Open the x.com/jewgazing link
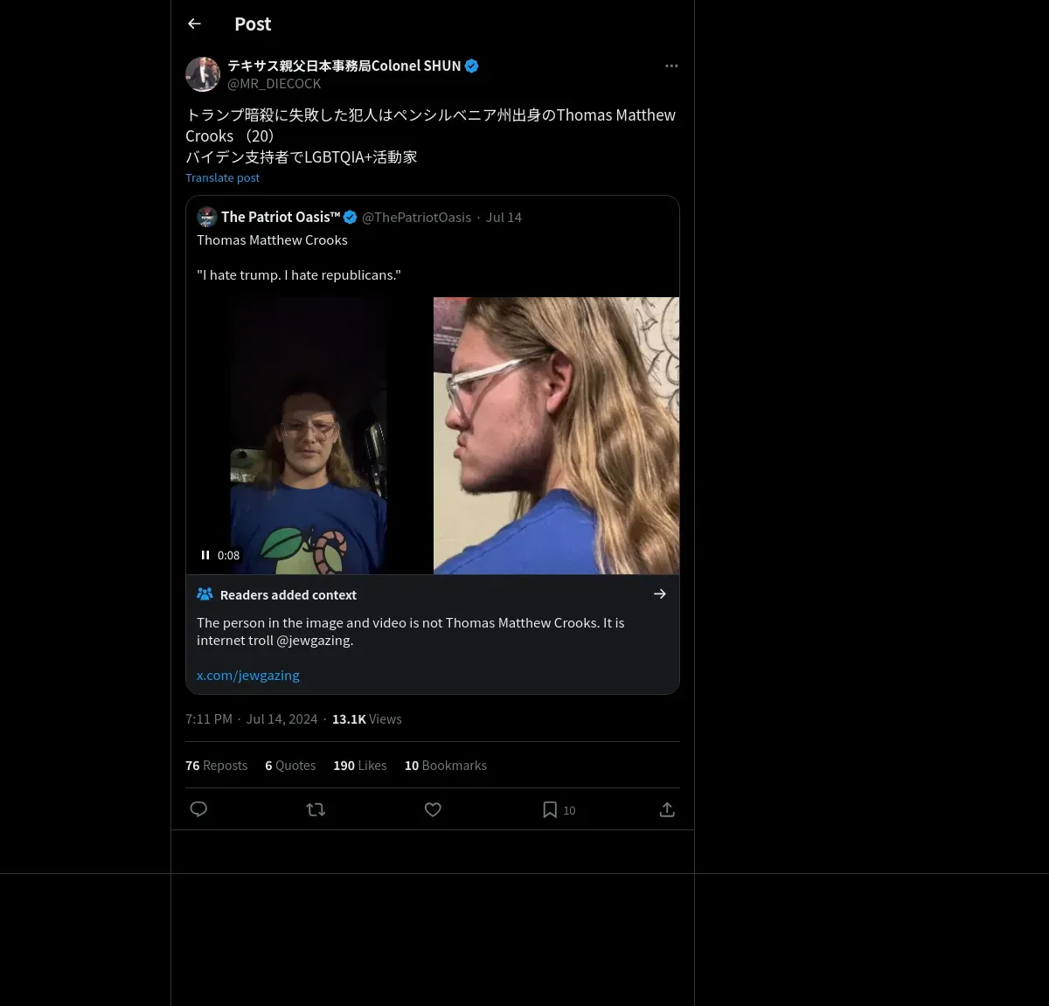 248,675
